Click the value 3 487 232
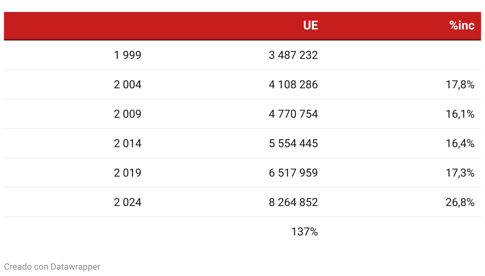The height and width of the screenshot is (276, 485). (x=293, y=55)
